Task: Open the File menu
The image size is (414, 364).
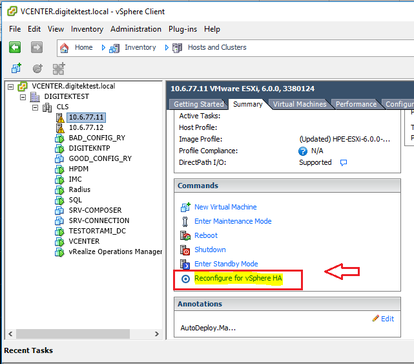Action: pos(15,29)
